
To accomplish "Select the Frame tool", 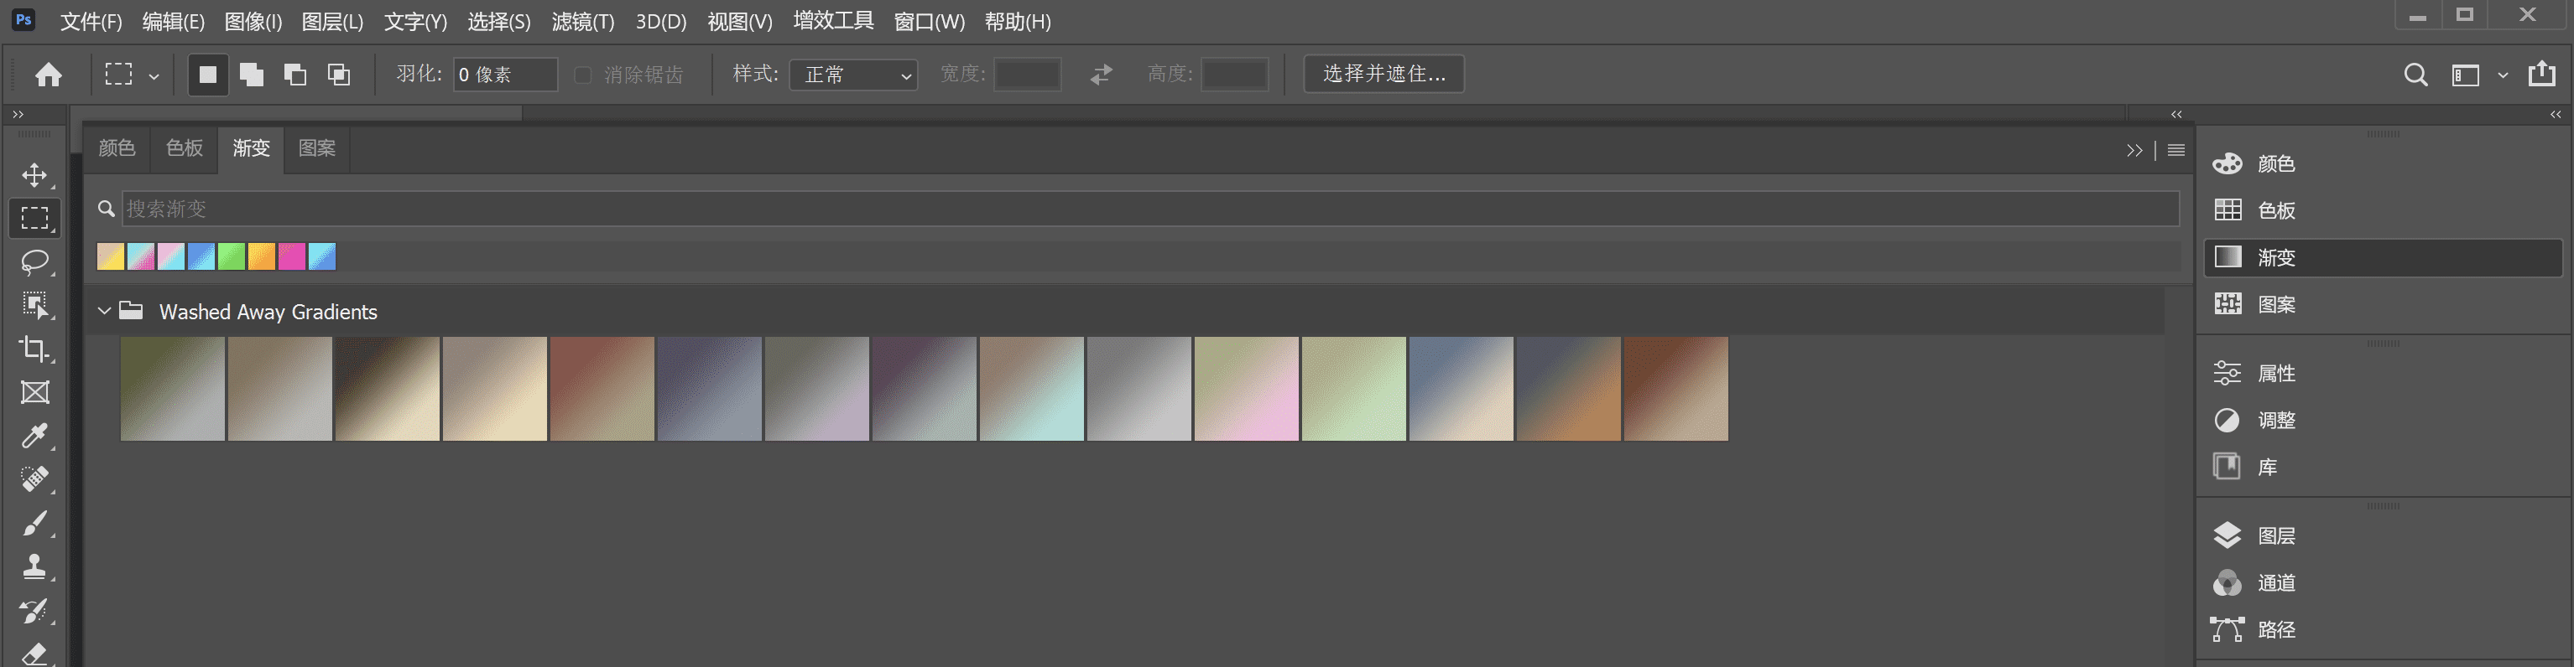I will coord(34,392).
